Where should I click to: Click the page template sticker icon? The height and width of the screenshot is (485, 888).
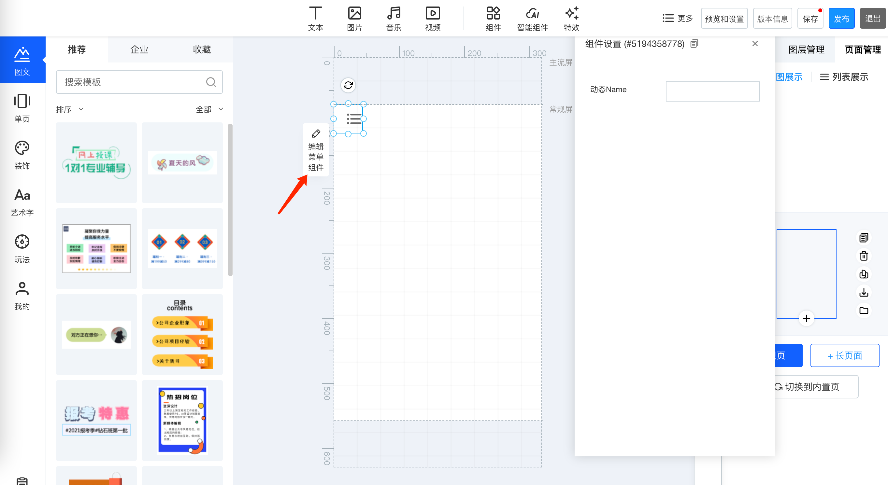coord(864,274)
